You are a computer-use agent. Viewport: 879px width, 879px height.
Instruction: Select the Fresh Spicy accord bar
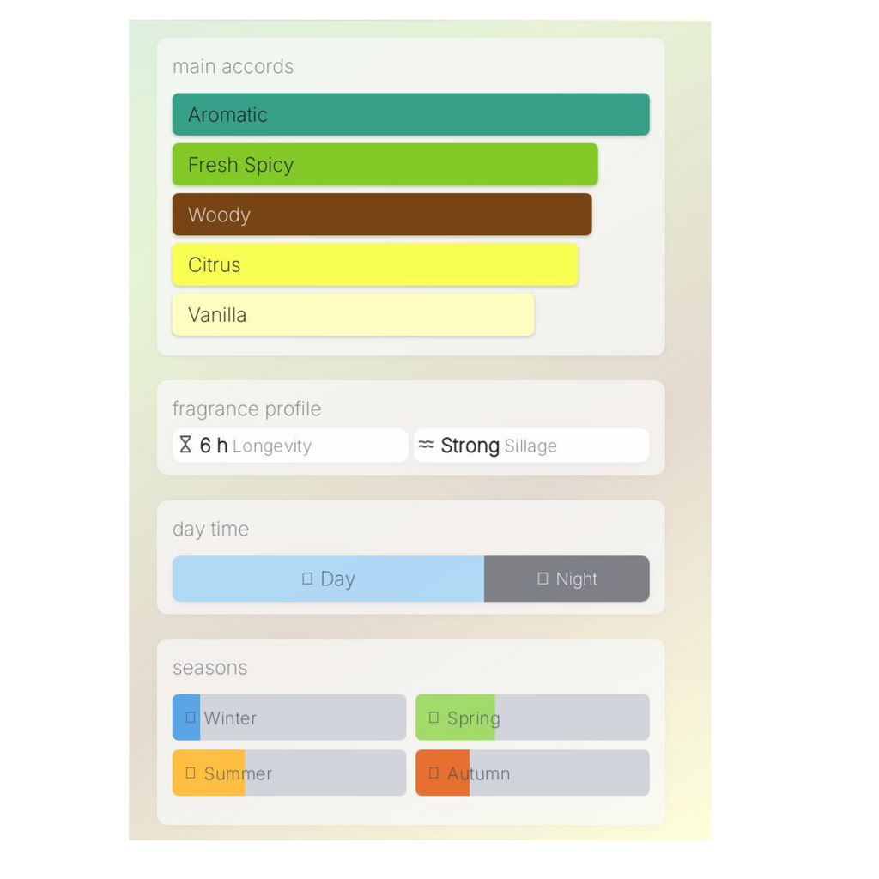tap(385, 164)
